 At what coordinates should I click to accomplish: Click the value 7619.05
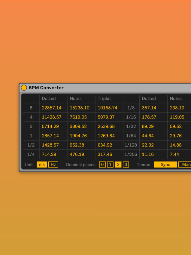pyautogui.click(x=78, y=117)
